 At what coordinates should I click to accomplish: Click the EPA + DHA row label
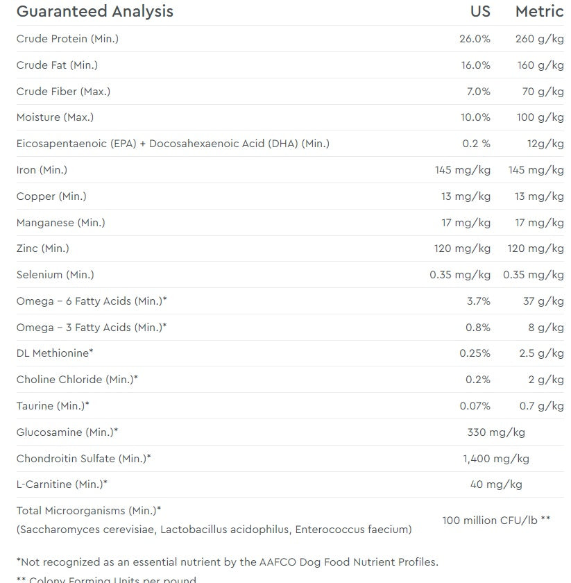pyautogui.click(x=173, y=144)
